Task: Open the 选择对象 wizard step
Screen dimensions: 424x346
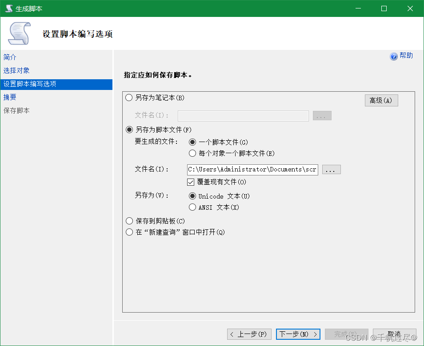Action: 16,70
